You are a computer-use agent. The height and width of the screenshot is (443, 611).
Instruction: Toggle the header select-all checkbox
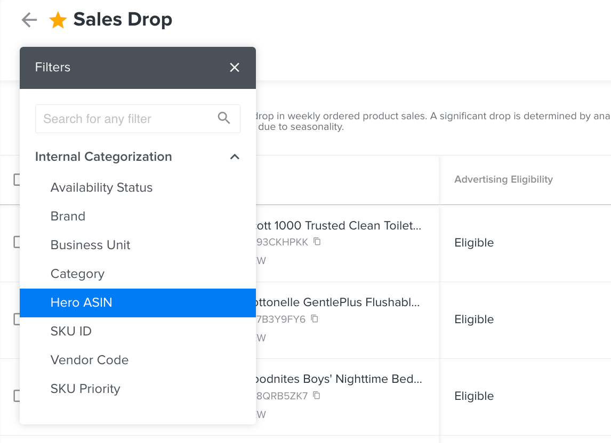(x=17, y=180)
